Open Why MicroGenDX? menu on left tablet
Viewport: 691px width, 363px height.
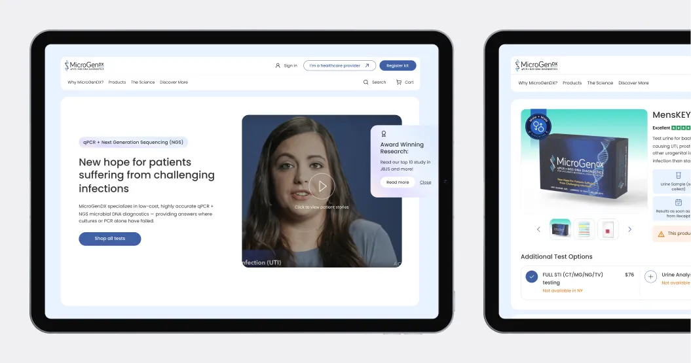point(85,82)
